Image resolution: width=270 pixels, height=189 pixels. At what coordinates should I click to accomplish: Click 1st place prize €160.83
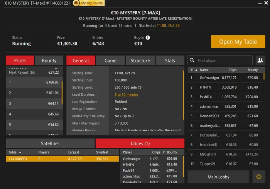click(x=34, y=82)
